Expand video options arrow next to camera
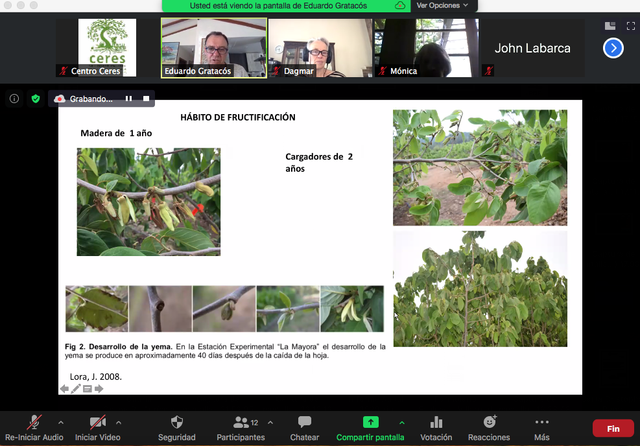 [119, 422]
